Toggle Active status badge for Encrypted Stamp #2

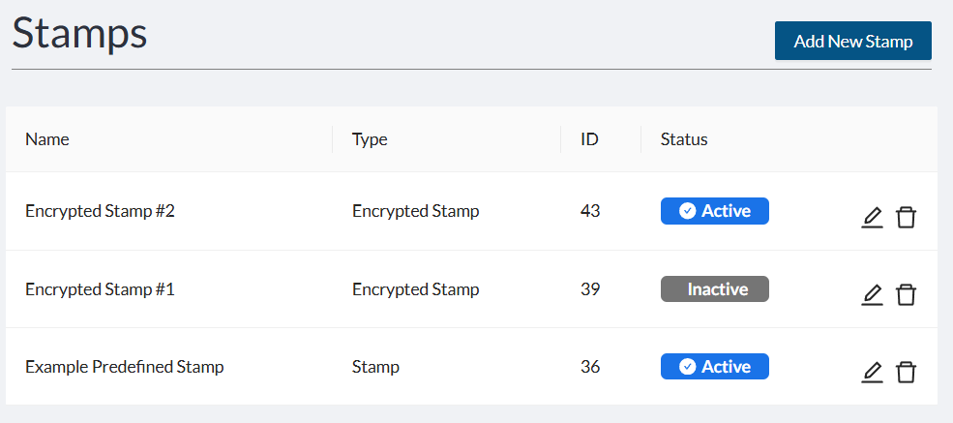715,211
